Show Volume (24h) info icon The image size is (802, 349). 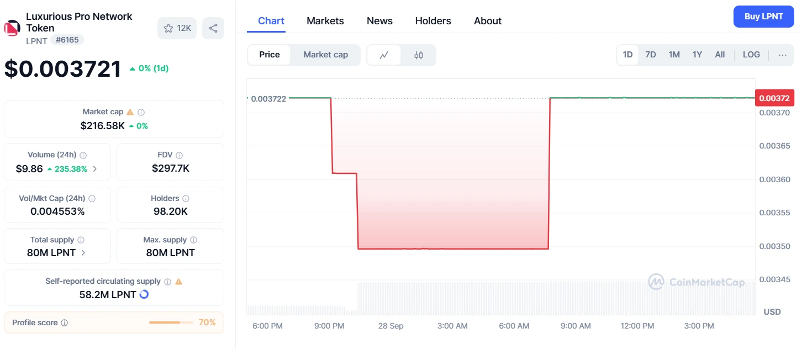tap(83, 155)
